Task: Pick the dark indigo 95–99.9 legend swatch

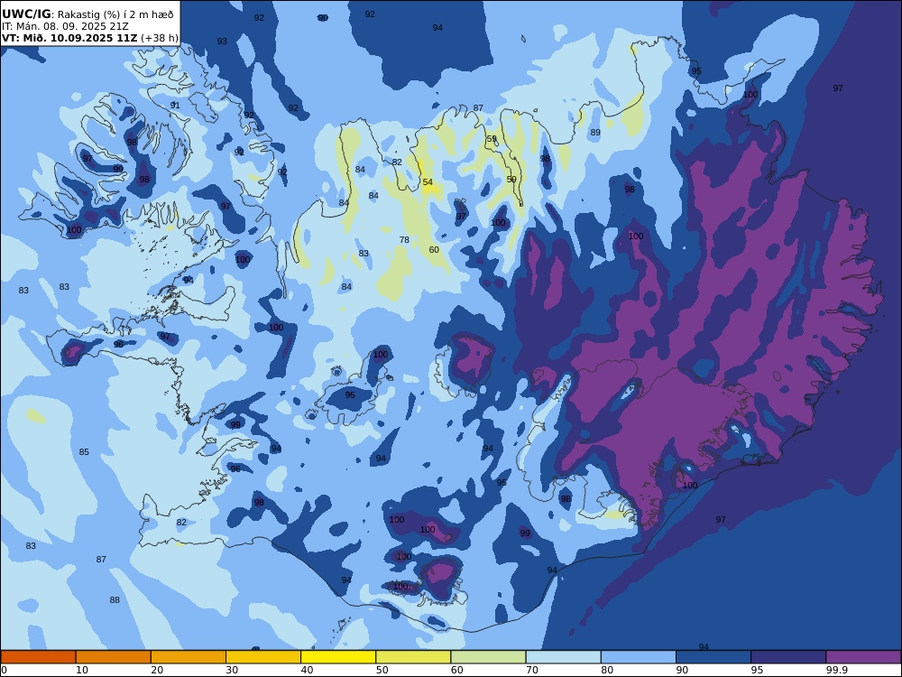Action: tap(788, 657)
